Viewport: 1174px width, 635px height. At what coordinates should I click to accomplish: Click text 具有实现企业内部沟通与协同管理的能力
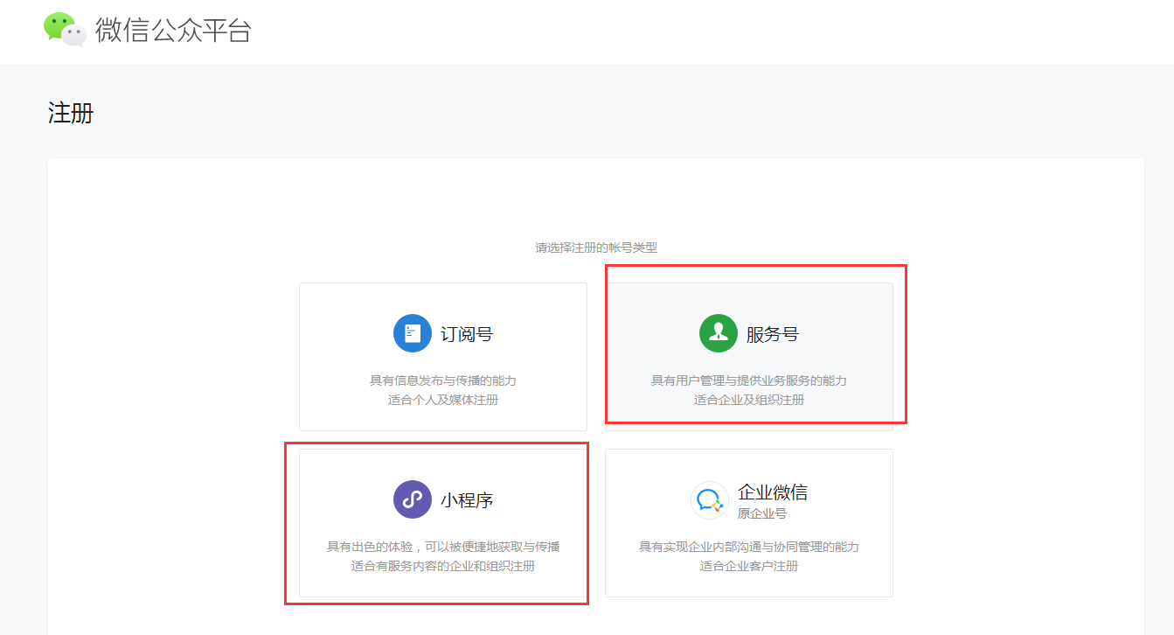[x=749, y=547]
